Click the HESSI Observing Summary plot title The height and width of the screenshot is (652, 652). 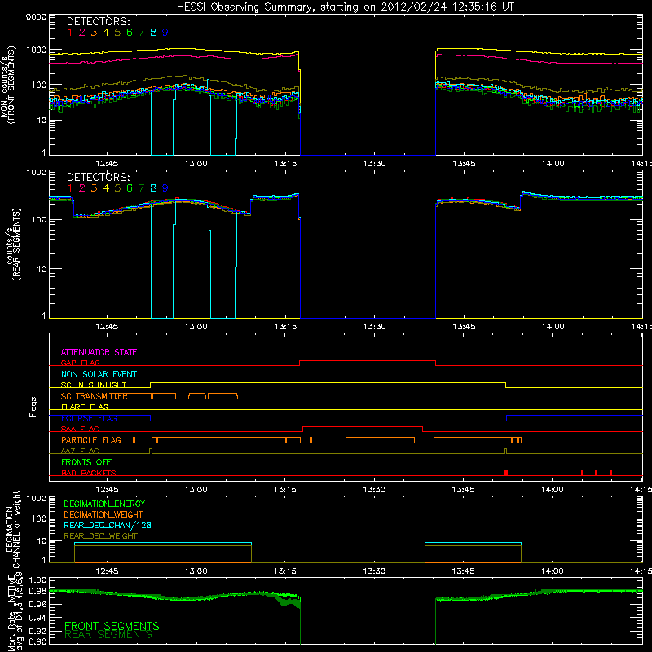point(346,7)
